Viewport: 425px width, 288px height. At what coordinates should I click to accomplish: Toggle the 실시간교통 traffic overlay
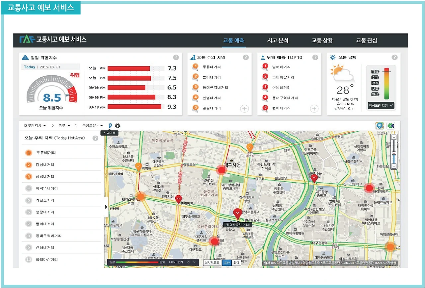tap(212, 263)
